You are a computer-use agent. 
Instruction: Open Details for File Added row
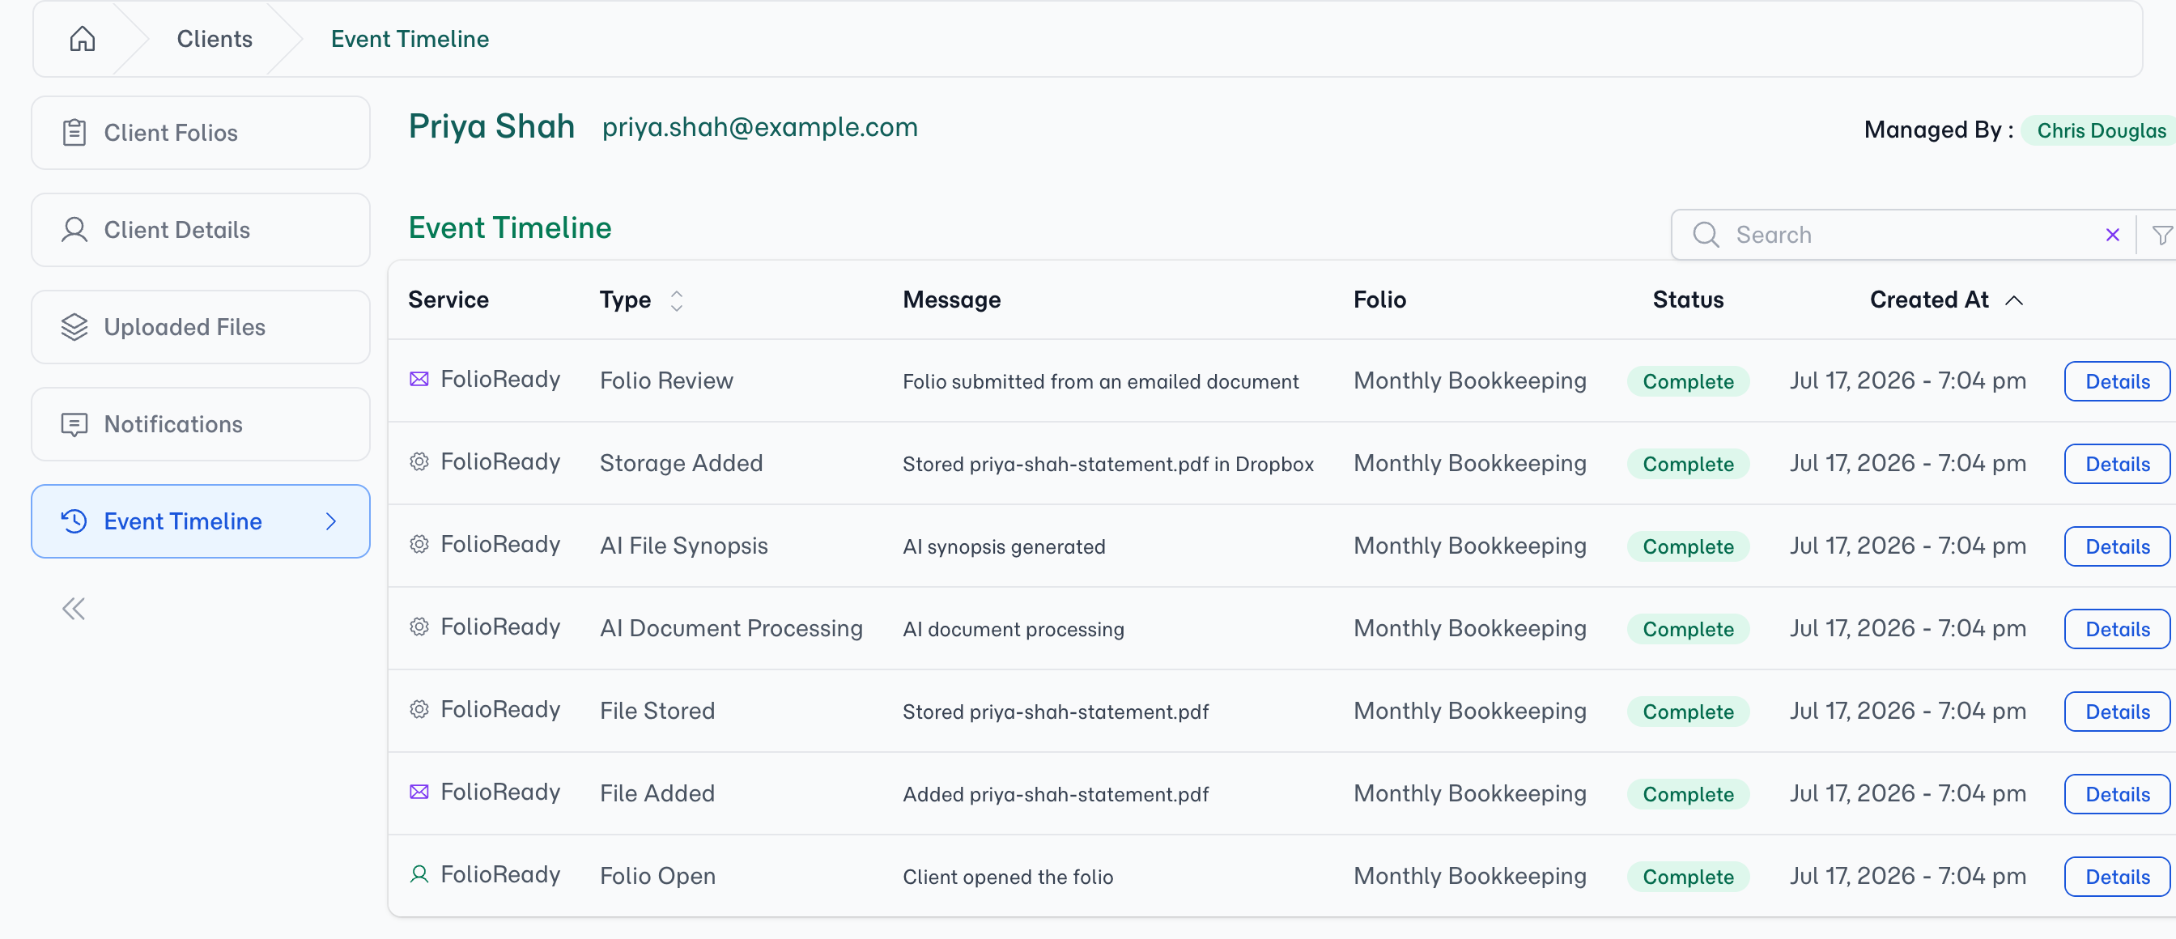(2117, 794)
